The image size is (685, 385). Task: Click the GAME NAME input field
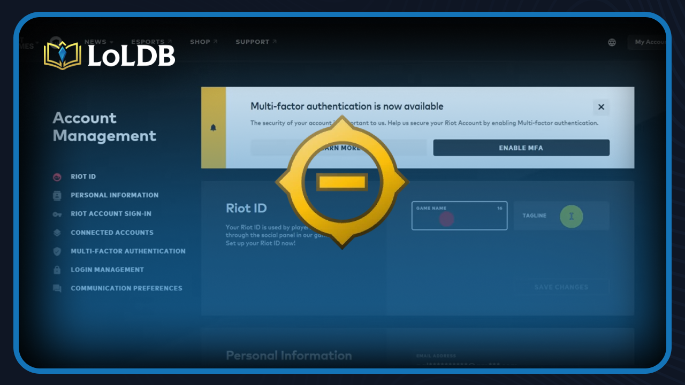click(x=459, y=215)
